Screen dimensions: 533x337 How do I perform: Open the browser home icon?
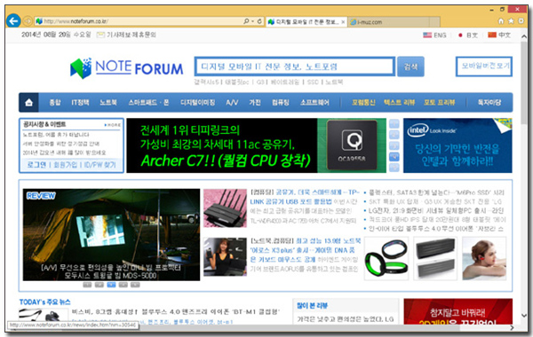pyautogui.click(x=501, y=21)
